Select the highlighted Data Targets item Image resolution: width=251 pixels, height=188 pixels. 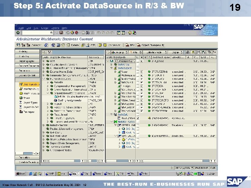[x=29, y=84]
